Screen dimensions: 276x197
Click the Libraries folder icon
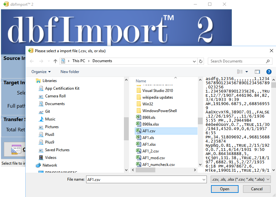point(38,81)
